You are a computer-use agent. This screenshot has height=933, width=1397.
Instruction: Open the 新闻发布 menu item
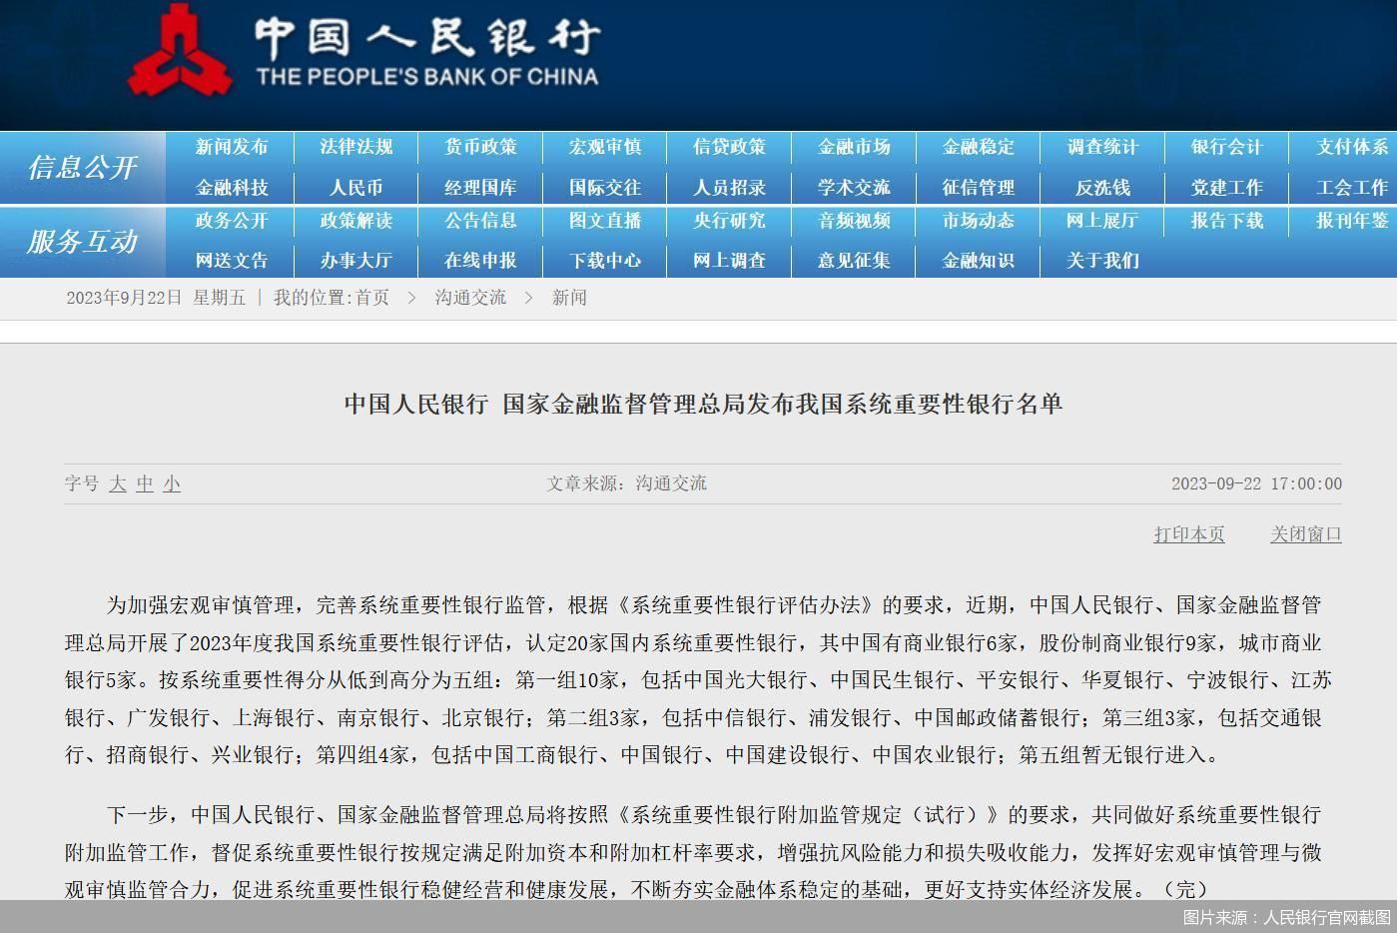click(232, 147)
